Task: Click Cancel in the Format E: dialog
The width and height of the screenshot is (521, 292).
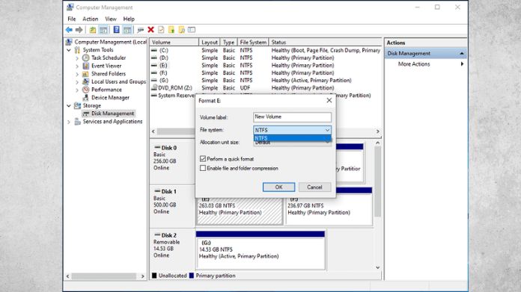Action: point(314,187)
